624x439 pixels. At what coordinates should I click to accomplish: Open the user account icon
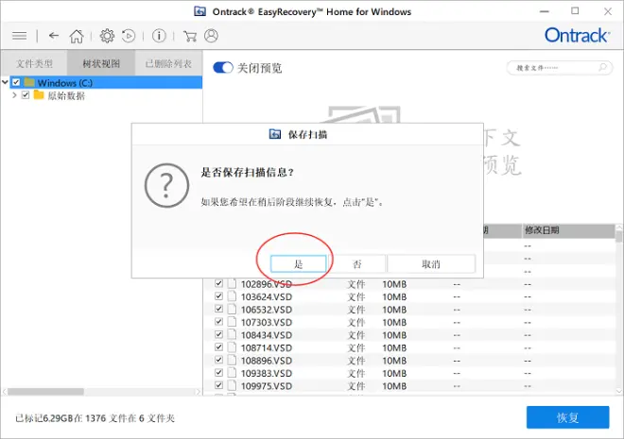(x=211, y=36)
